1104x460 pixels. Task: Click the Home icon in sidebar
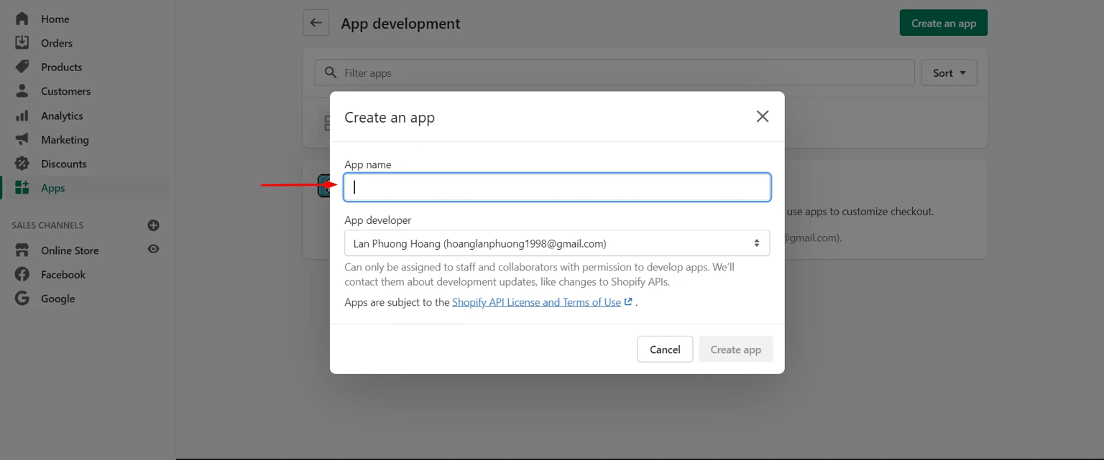pos(22,19)
